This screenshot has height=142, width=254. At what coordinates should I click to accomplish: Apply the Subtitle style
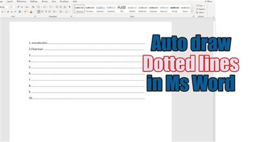tap(132, 9)
